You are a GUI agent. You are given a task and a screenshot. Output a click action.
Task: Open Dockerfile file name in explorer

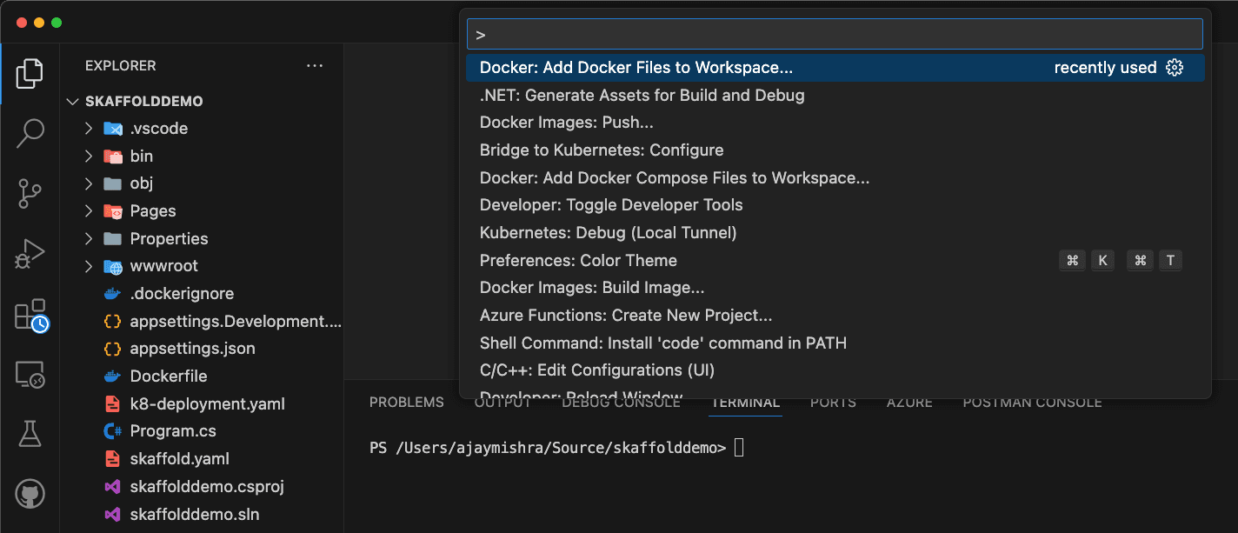(169, 376)
